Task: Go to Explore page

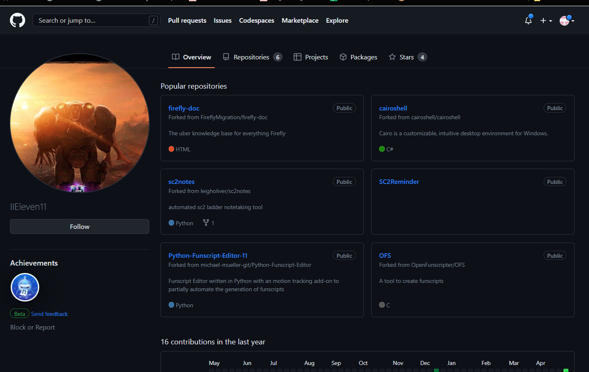Action: point(337,20)
